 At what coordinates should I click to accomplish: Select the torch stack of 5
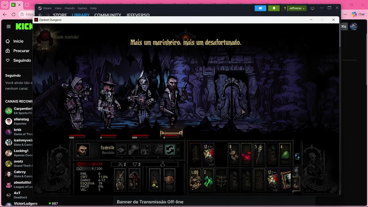[259, 154]
